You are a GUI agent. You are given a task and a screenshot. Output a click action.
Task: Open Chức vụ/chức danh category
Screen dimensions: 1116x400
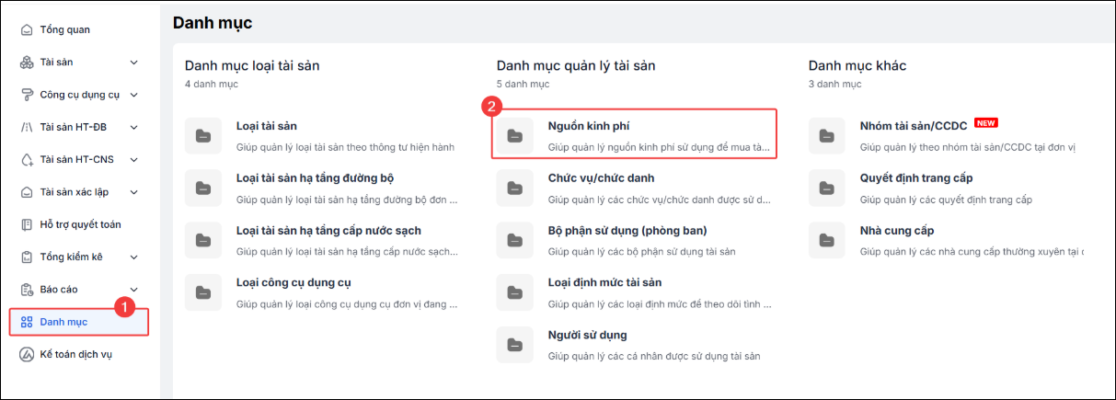601,178
